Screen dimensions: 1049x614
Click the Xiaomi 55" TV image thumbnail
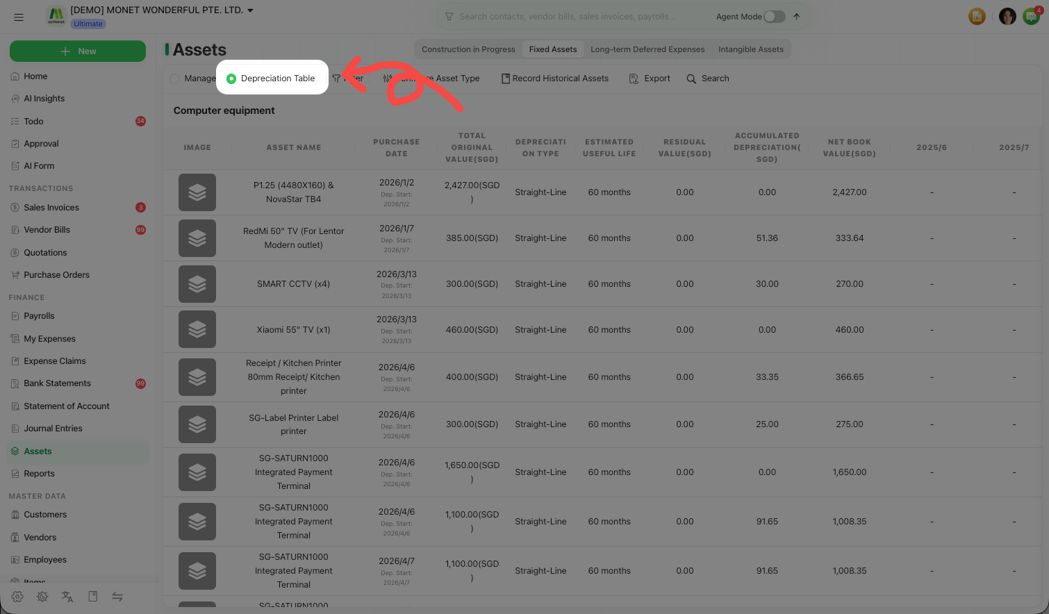197,330
